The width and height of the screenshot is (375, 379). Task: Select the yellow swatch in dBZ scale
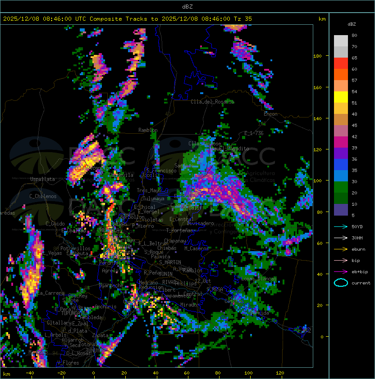click(341, 97)
